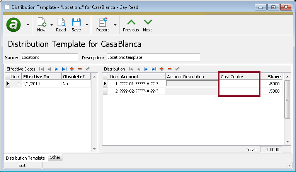
Task: Click the Read toolbar icon
Action: pos(61,25)
